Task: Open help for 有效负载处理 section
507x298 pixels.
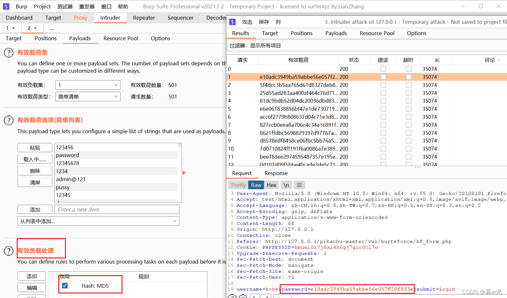Action: [x=9, y=251]
